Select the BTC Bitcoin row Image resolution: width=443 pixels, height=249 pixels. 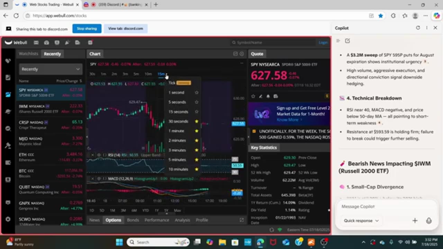[x=51, y=173]
